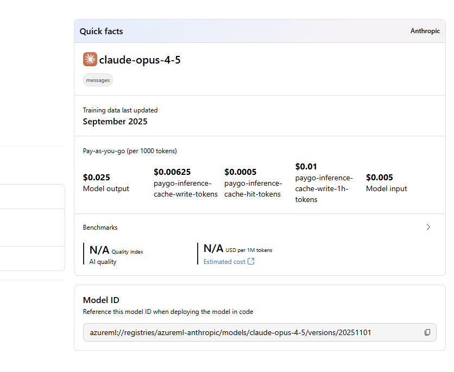Viewport: 454px width, 372px height.
Task: Open the external link icon beside Estimated cost
Action: tap(251, 261)
